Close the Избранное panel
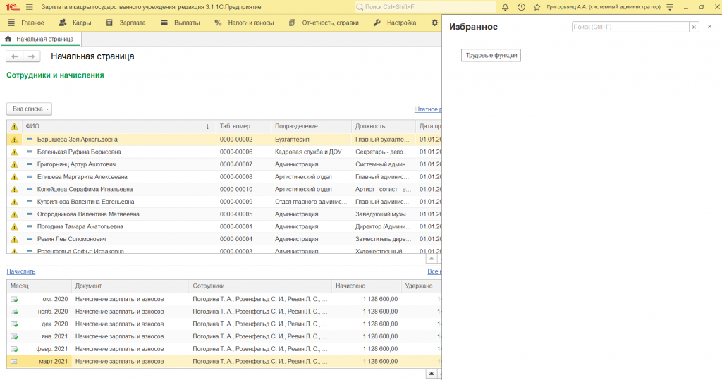Viewport: 722px width, 380px height. pyautogui.click(x=709, y=27)
